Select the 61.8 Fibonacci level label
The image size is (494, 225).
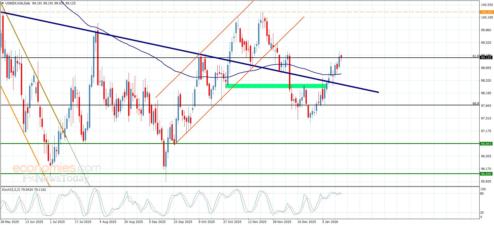476,56
